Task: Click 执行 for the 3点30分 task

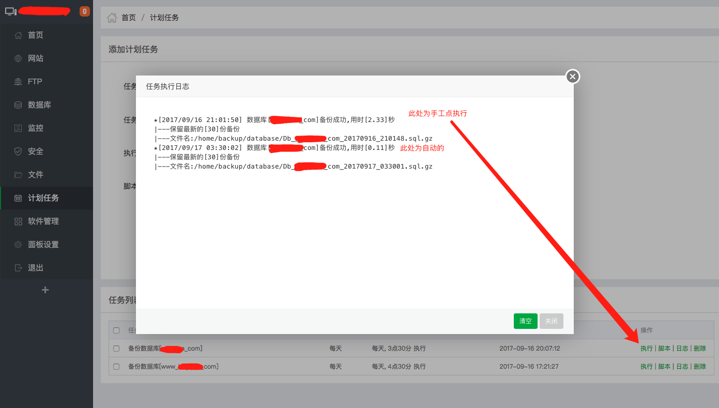Action: click(x=647, y=349)
